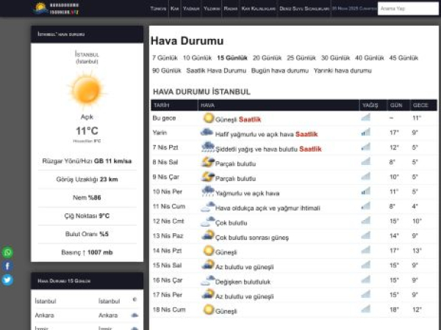Click the 'Nem %86' value
441x330 pixels.
(x=87, y=197)
